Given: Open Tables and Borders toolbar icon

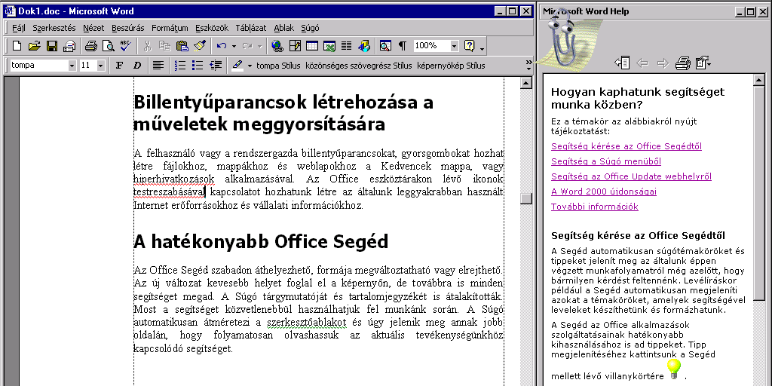Looking at the screenshot, I should point(295,46).
